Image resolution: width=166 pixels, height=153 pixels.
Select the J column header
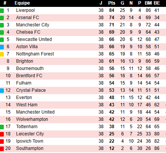coord(101,3)
